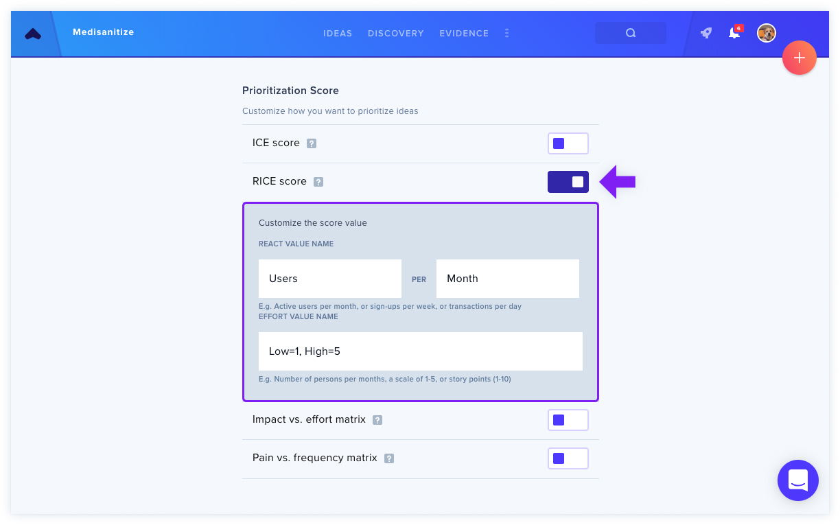Enable the ICE score toggle

click(x=568, y=143)
